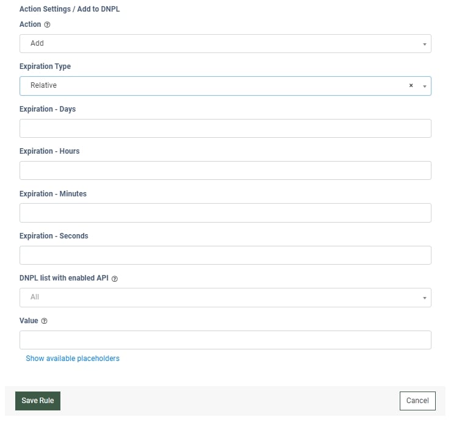Open Show available placeholders link

click(x=73, y=359)
